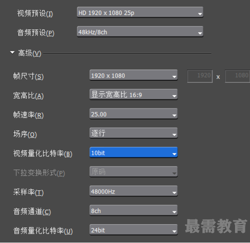Open the 视频预设 dropdown showing HD 1920 x 1080 25p
250x243 pixels.
coord(140,12)
